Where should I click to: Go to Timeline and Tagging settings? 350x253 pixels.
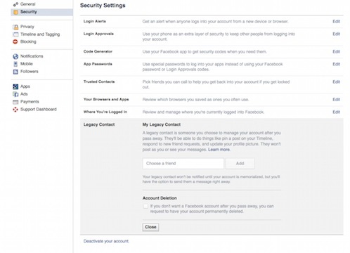(40, 34)
